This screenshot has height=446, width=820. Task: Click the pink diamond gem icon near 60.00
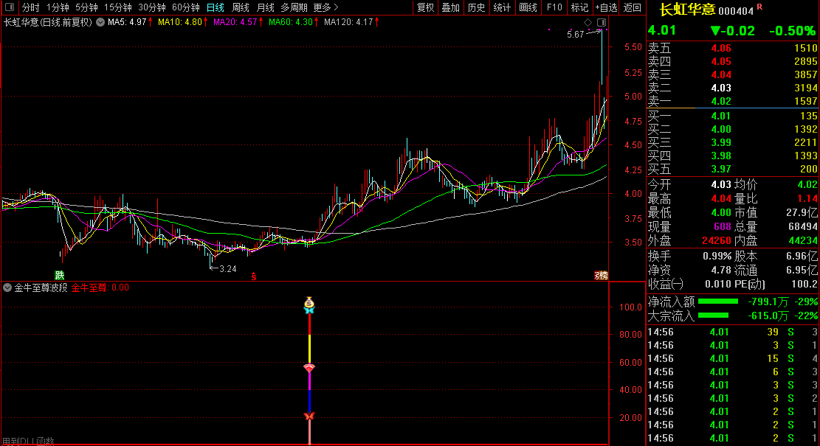click(309, 368)
